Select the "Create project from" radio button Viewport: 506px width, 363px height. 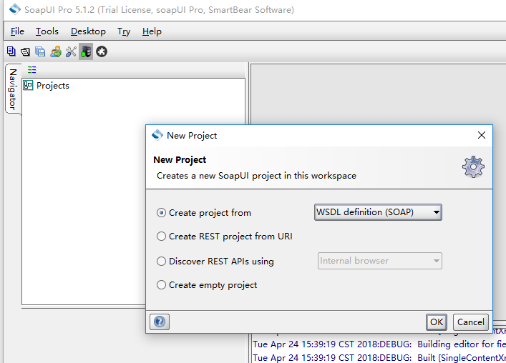[x=161, y=212]
